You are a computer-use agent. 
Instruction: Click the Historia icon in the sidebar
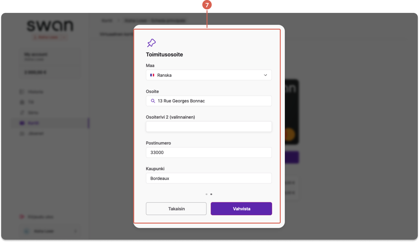pyautogui.click(x=22, y=92)
